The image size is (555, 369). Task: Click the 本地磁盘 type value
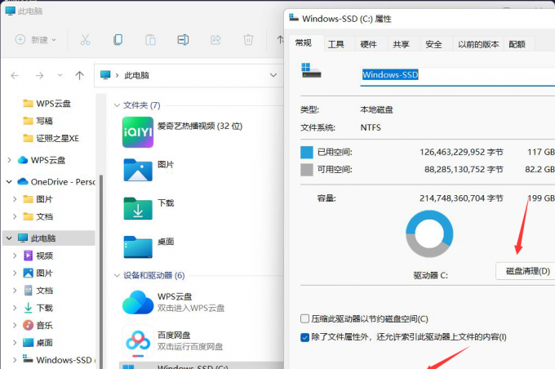tap(376, 109)
